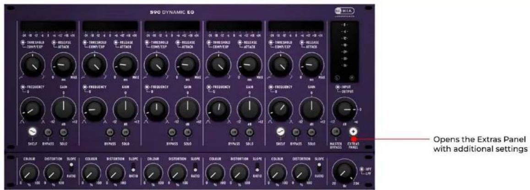Toggle the Master Bypass button
The width and height of the screenshot is (530, 190).
[336, 131]
